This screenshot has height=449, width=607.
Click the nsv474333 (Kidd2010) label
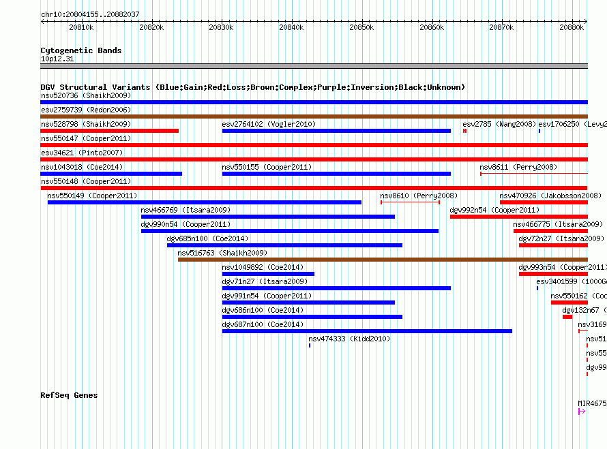coord(349,339)
